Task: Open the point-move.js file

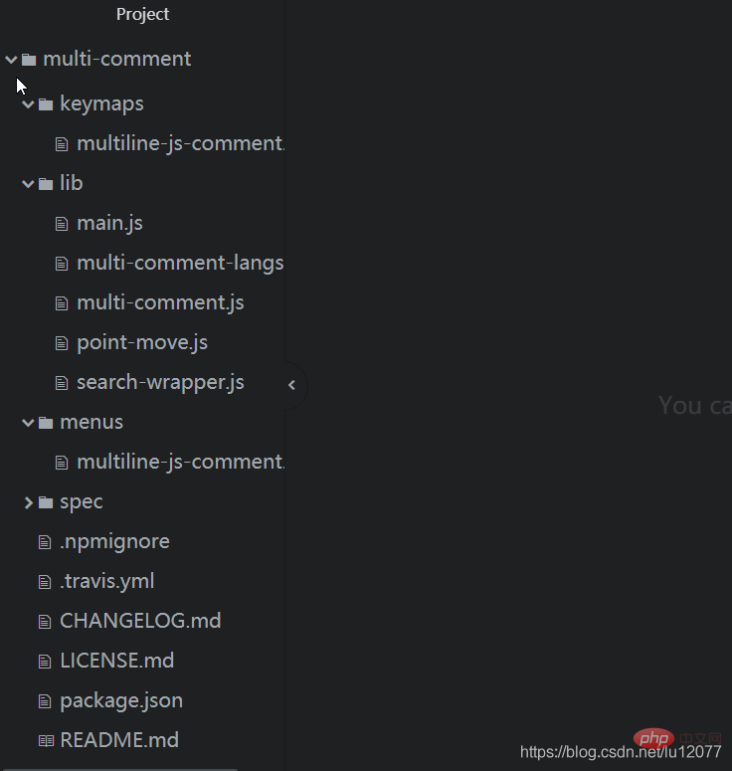Action: [x=142, y=342]
